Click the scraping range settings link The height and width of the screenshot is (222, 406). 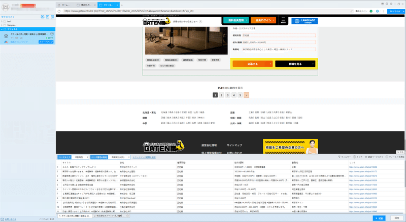point(144,157)
